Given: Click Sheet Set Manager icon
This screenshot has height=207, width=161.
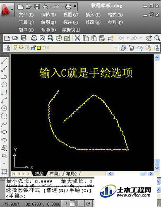Looking at the screenshot, I should (67, 38).
